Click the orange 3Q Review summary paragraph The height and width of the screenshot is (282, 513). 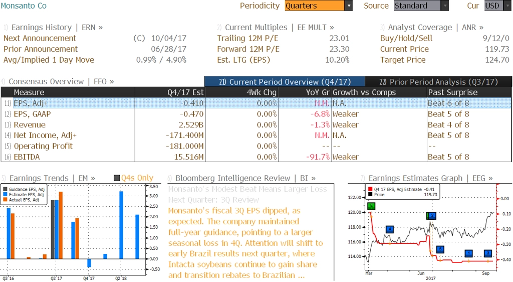[245, 243]
